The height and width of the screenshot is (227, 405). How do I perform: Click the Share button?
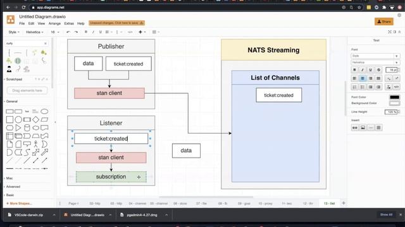[384, 21]
